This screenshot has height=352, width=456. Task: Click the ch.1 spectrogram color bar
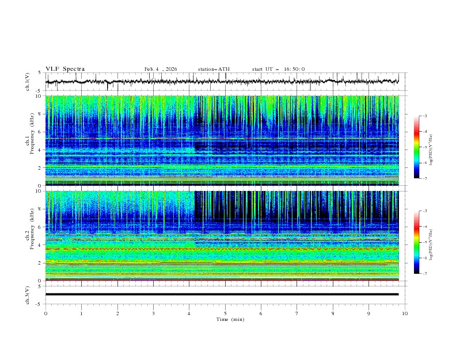(416, 147)
